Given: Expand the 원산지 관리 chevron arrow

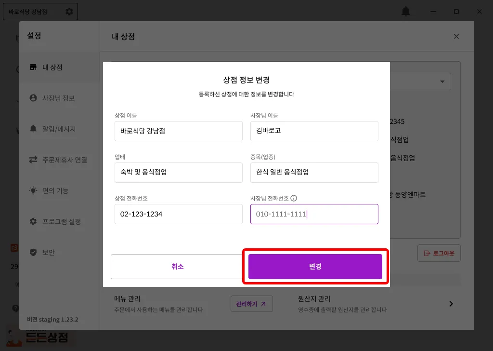Looking at the screenshot, I should pyautogui.click(x=451, y=304).
